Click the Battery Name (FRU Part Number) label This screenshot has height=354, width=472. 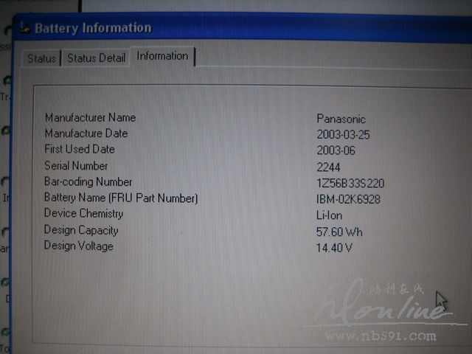pos(121,198)
